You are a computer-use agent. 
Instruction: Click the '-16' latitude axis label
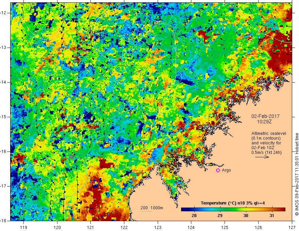point(4,152)
